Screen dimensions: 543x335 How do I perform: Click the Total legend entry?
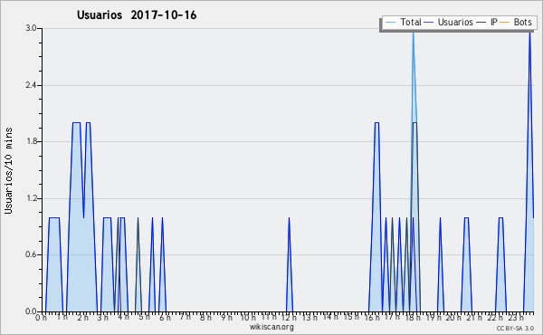pyautogui.click(x=403, y=22)
